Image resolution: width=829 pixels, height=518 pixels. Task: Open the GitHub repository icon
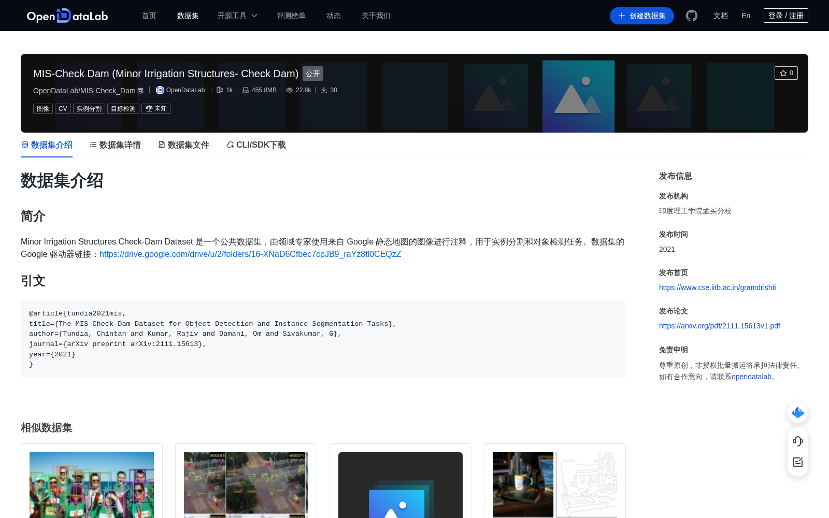[x=692, y=16]
